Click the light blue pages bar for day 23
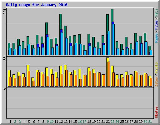Image resolution: width=160 pixels, height=125 pixels. pyautogui.click(x=113, y=40)
